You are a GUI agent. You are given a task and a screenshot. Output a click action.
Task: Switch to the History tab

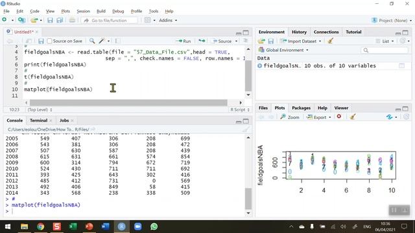point(299,32)
